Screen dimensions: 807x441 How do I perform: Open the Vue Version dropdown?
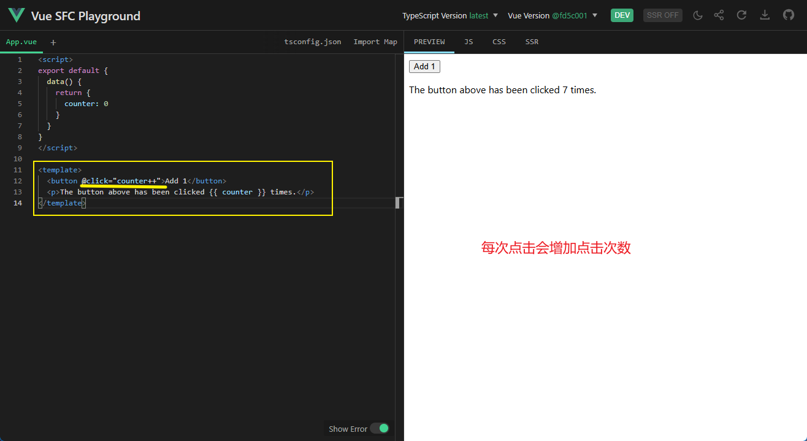click(553, 15)
